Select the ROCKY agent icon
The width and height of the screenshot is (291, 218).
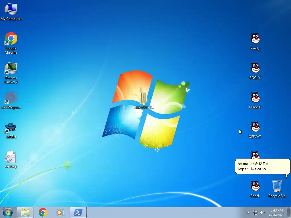[x=255, y=71]
